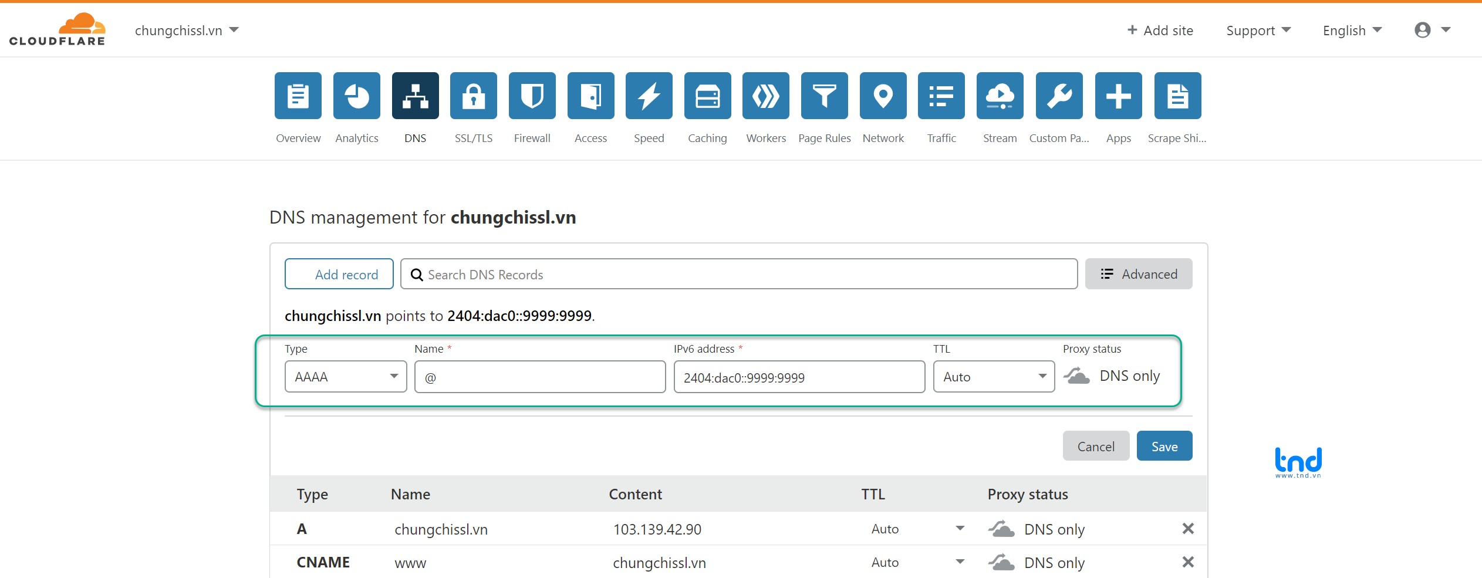Click the Add record button
The width and height of the screenshot is (1482, 578).
coord(339,274)
